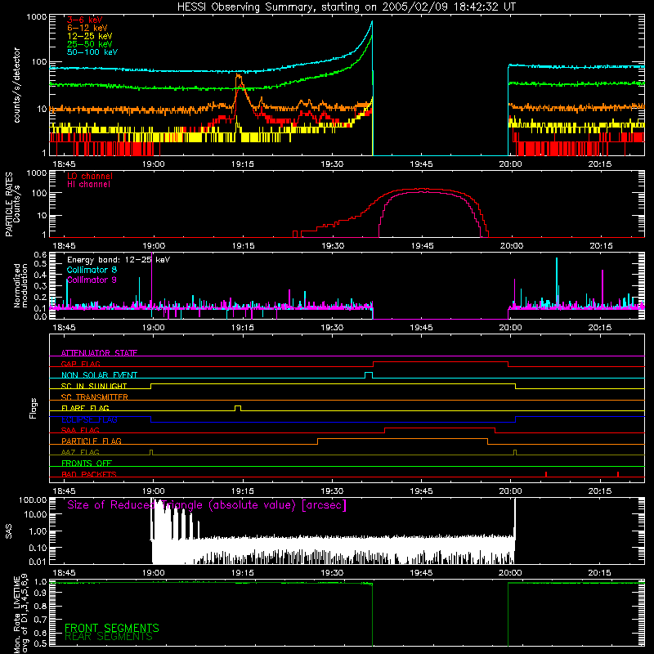
Task: Click the REAR SEGMENTS legend label
Action: click(x=109, y=637)
